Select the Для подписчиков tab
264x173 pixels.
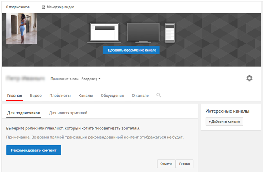pyautogui.click(x=24, y=113)
